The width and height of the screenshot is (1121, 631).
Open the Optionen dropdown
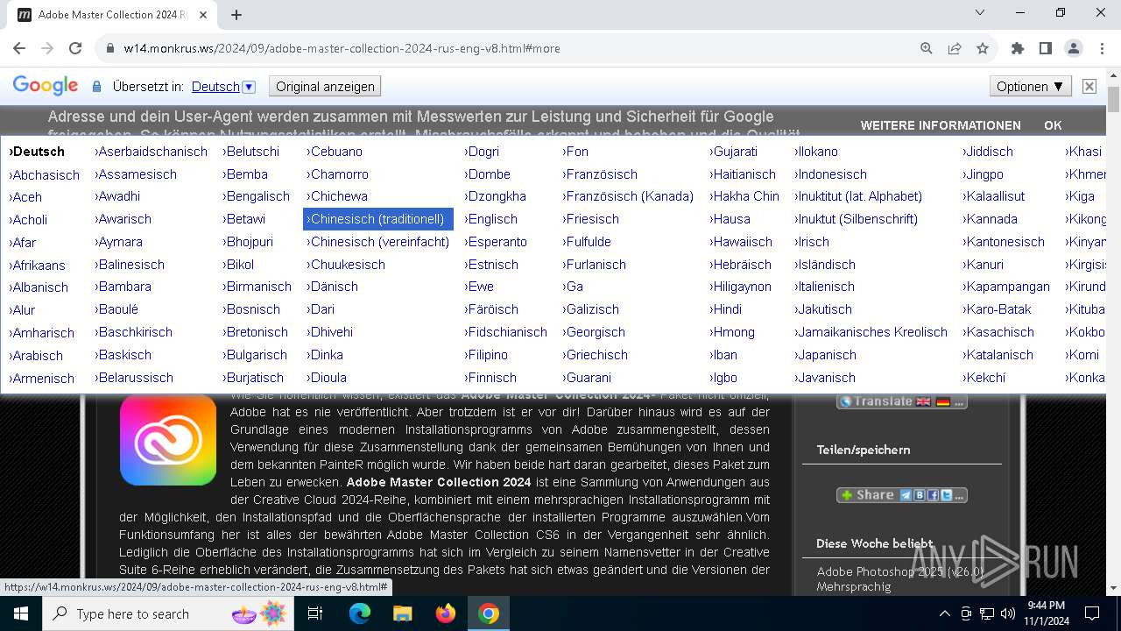[1030, 87]
